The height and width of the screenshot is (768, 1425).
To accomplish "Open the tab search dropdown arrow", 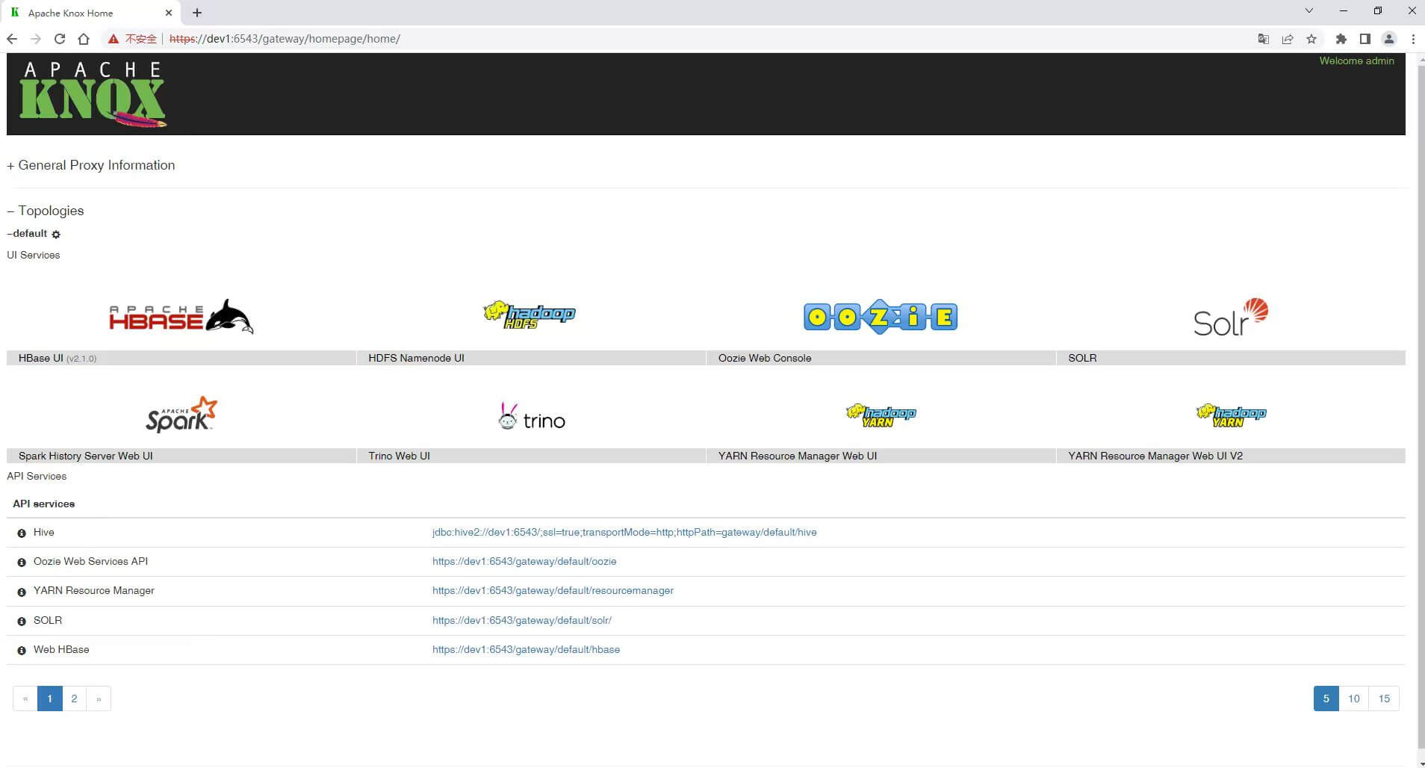I will 1308,11.
